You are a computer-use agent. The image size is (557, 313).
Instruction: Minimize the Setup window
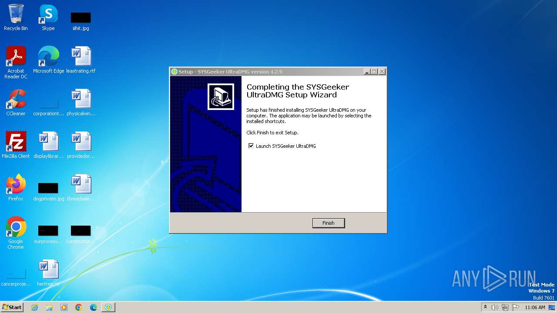point(367,72)
